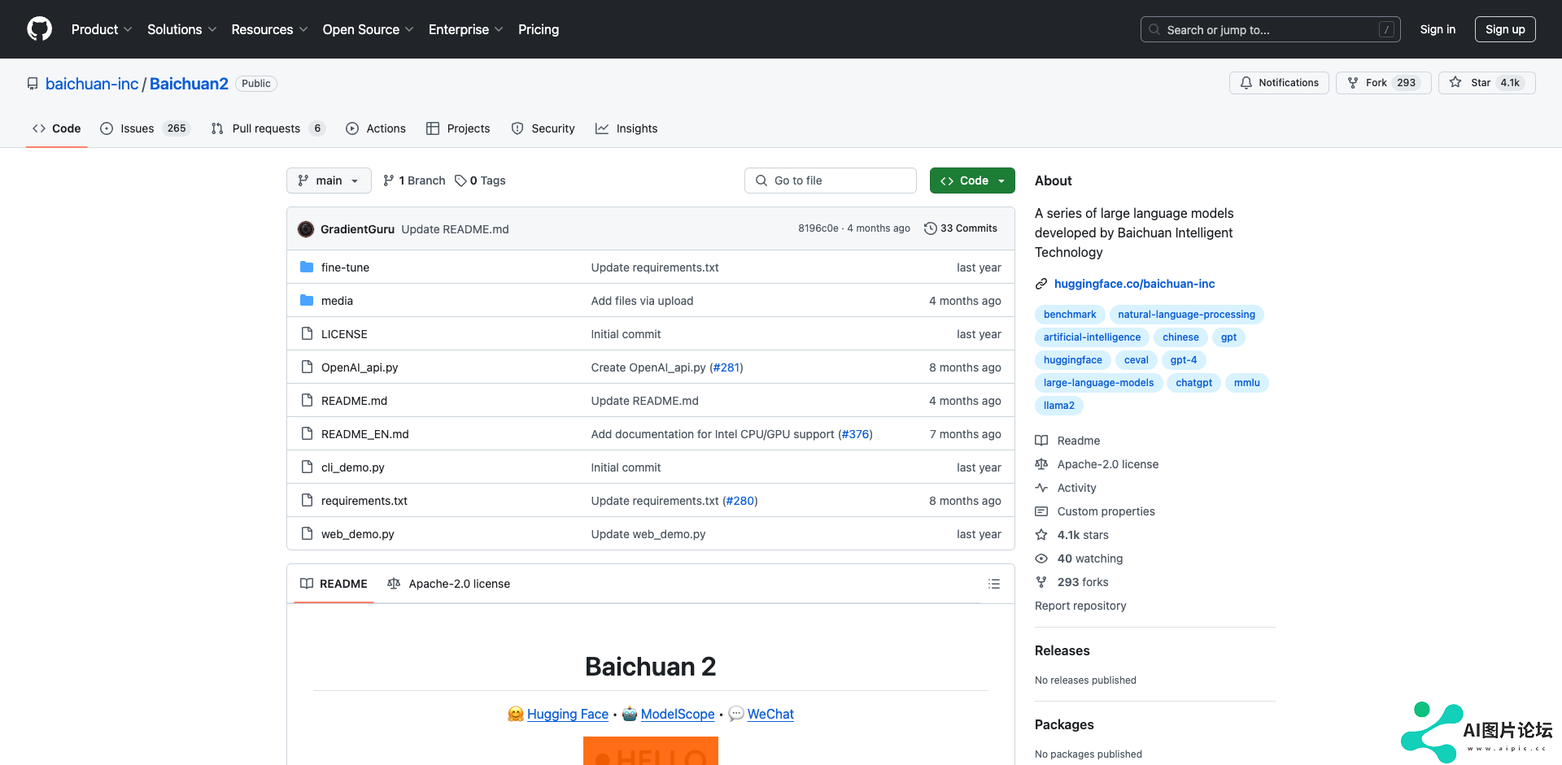Click the GitHub logo icon
This screenshot has height=765, width=1562.
(39, 29)
